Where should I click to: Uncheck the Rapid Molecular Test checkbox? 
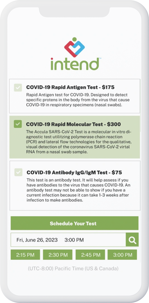[x=18, y=124]
